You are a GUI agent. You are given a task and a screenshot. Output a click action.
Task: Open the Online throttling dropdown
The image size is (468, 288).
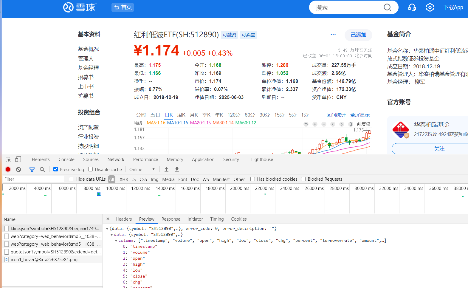point(142,169)
